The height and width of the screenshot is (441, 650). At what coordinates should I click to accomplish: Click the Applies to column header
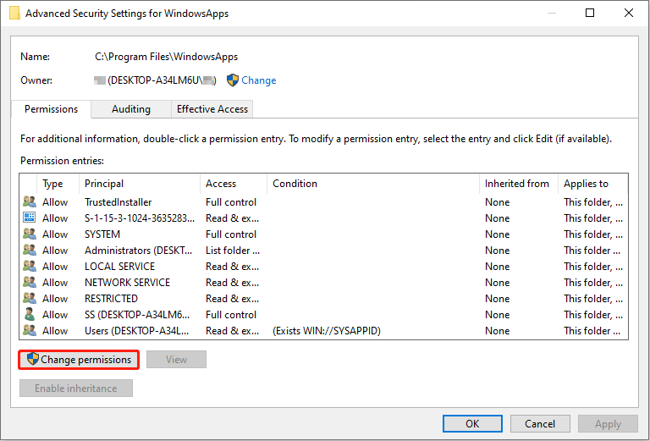pos(593,184)
